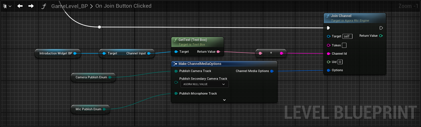Image resolution: width=421 pixels, height=127 pixels.
Task: Click the Return Value pin on GetText node
Action: coord(218,52)
